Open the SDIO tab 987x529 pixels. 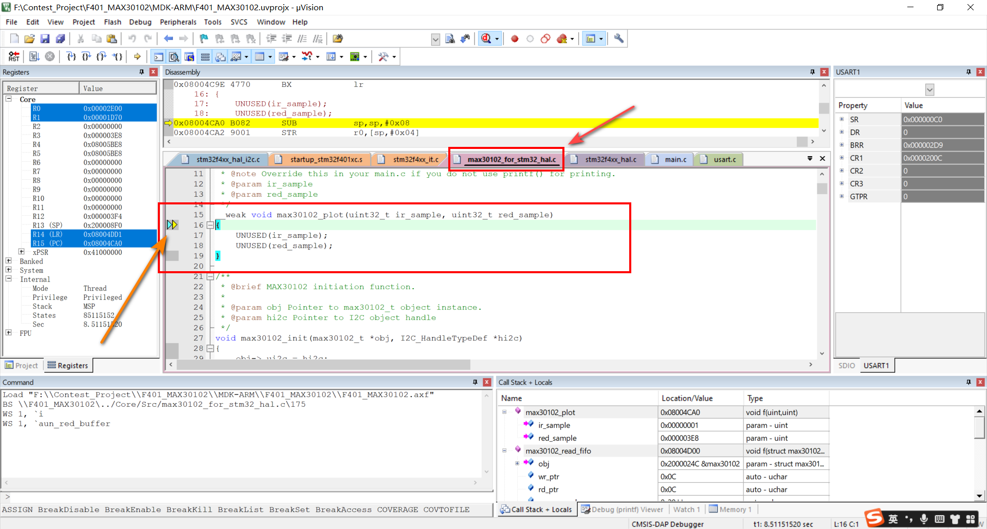tap(847, 365)
